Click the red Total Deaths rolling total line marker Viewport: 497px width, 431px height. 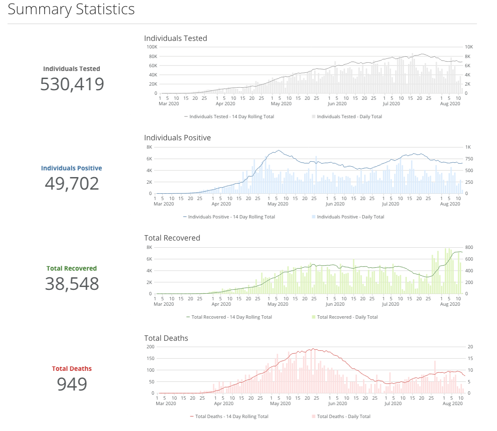point(192,416)
